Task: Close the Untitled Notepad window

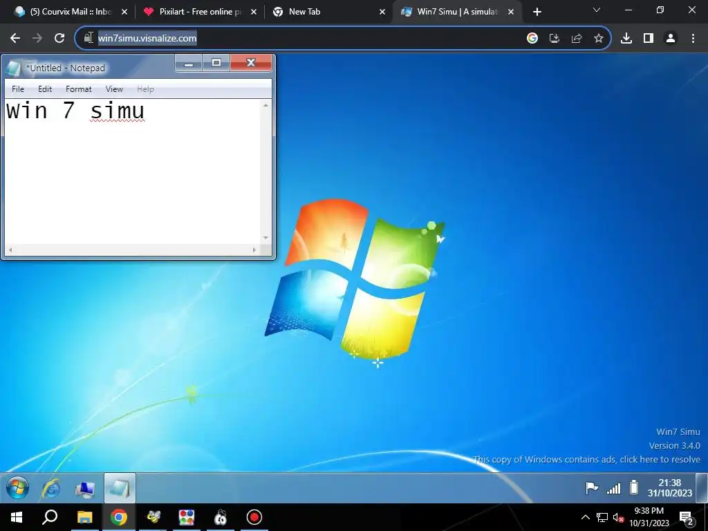Action: pyautogui.click(x=251, y=63)
